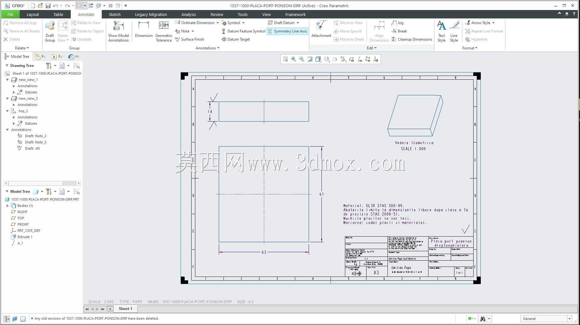Create a new file with the New icon
The image size is (580, 325).
click(33, 6)
